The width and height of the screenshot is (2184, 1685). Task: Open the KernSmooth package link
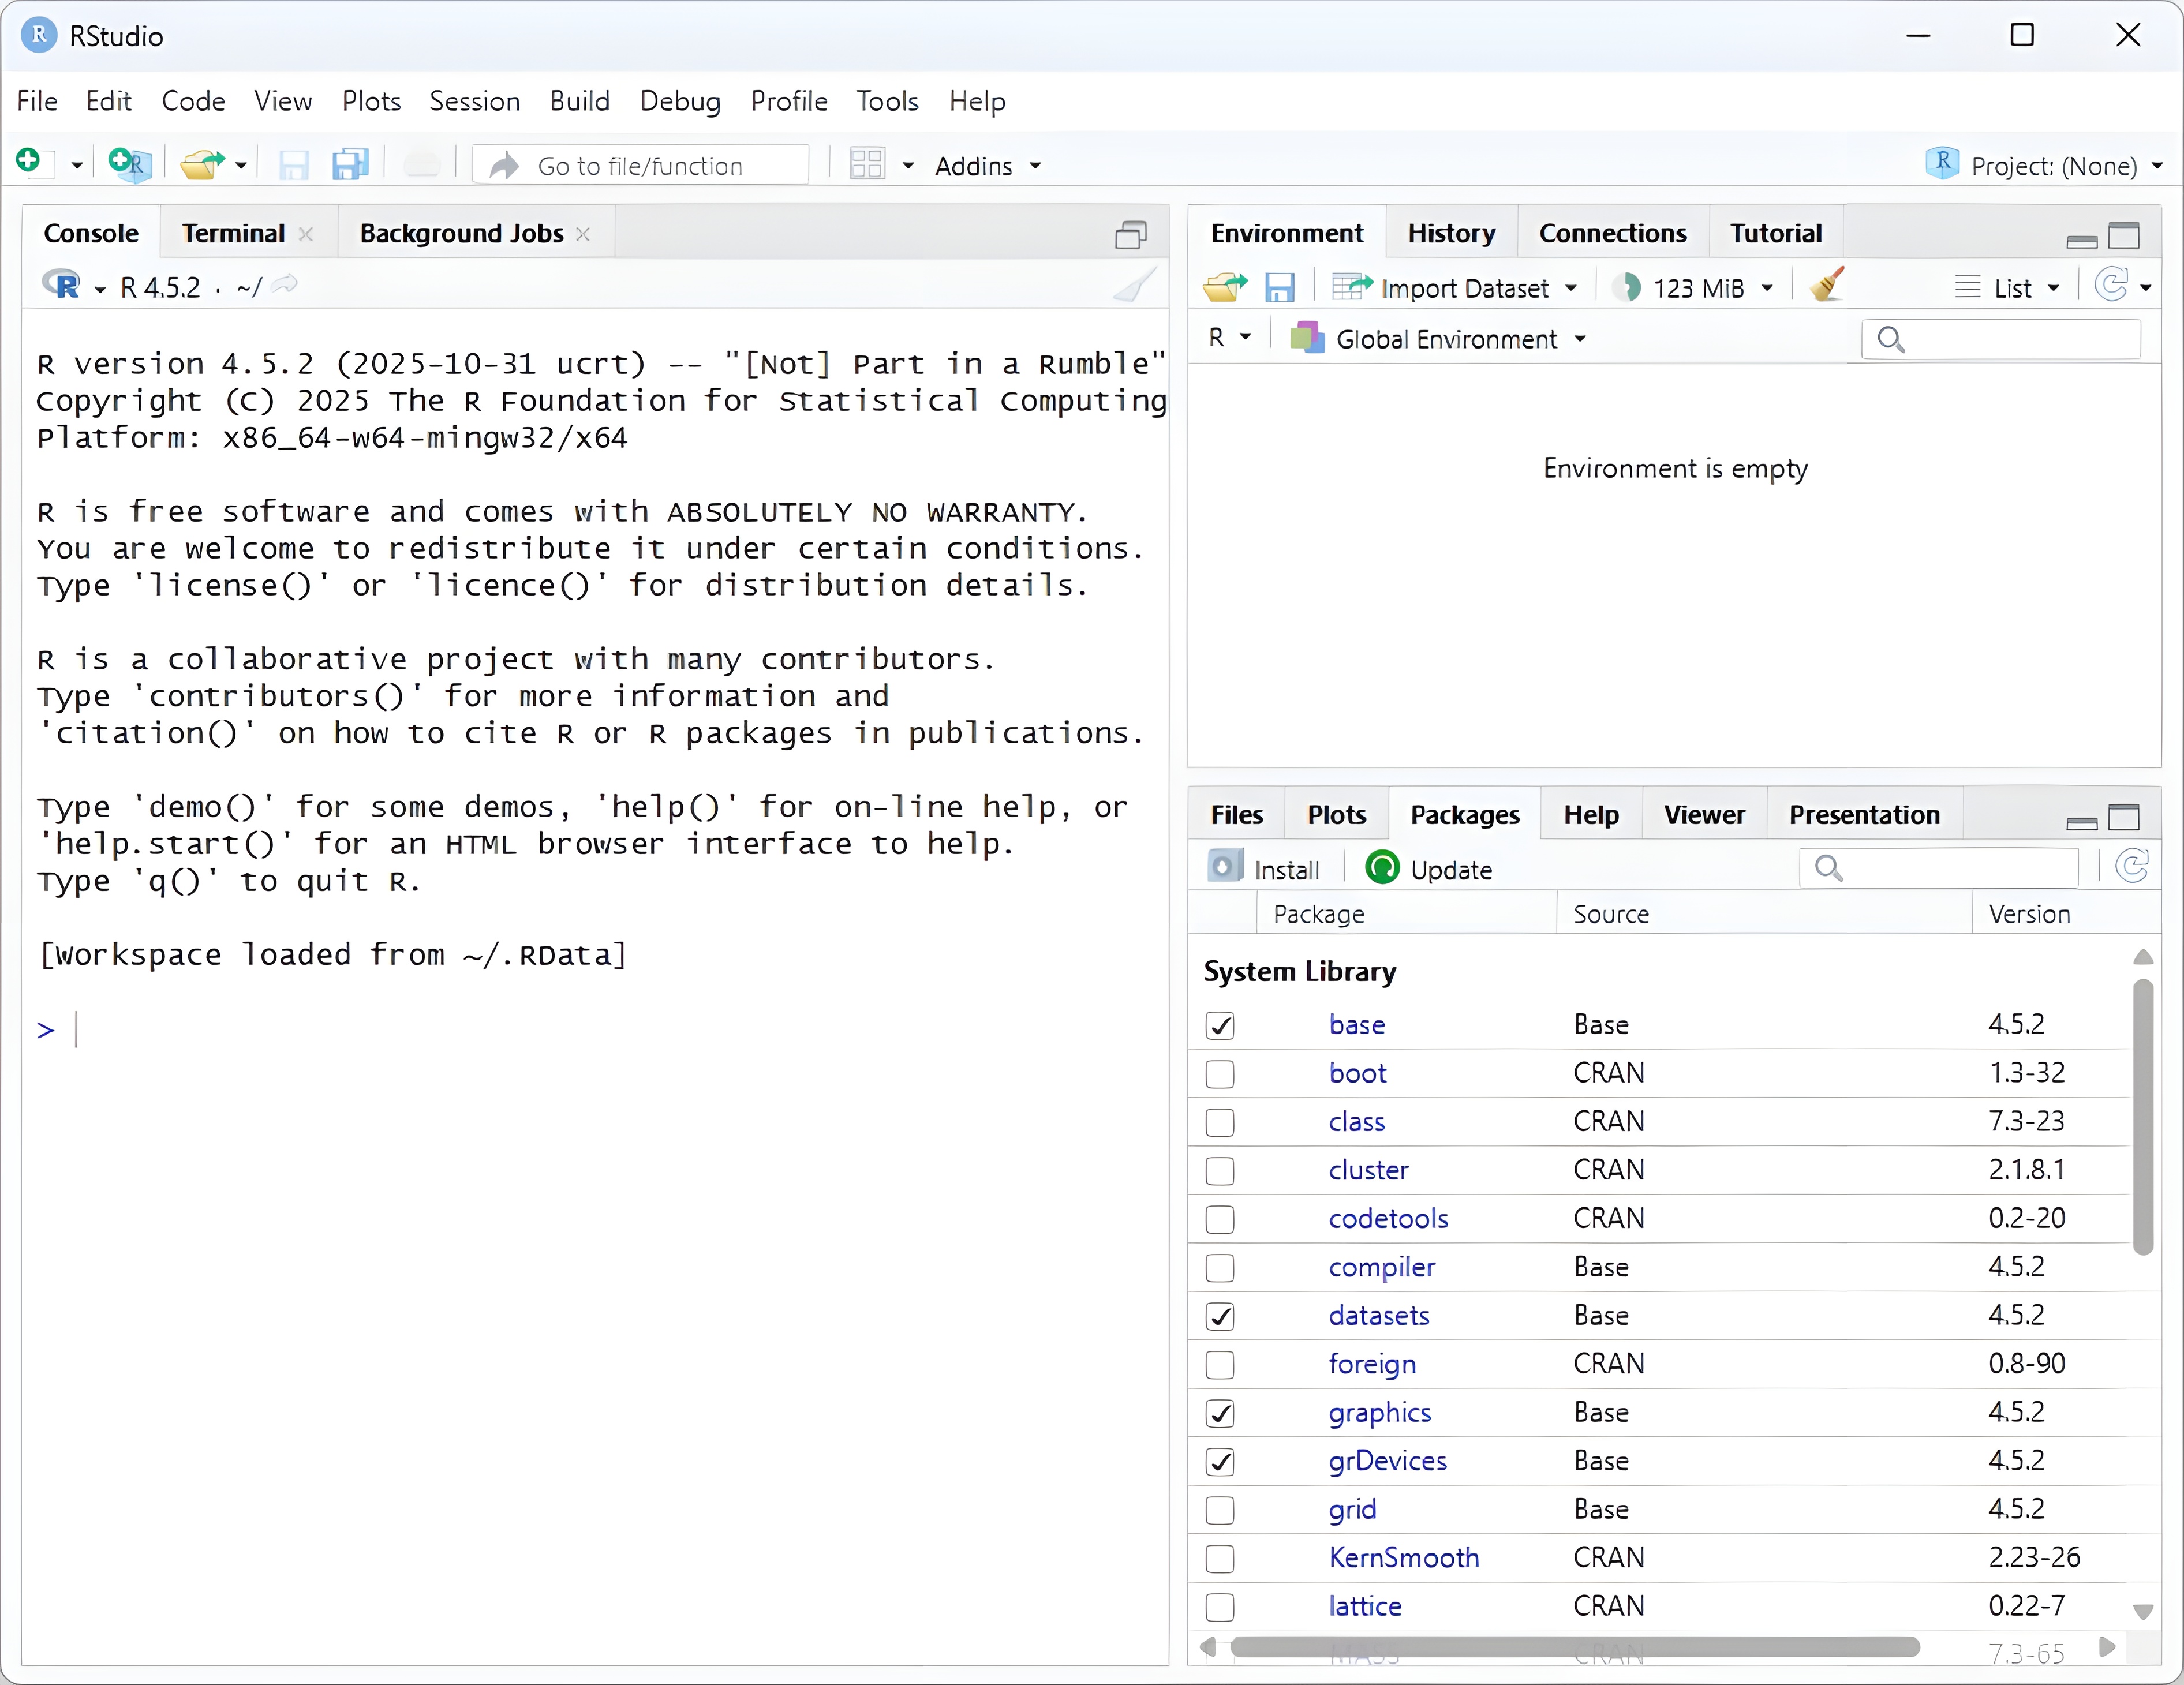[x=1403, y=1558]
